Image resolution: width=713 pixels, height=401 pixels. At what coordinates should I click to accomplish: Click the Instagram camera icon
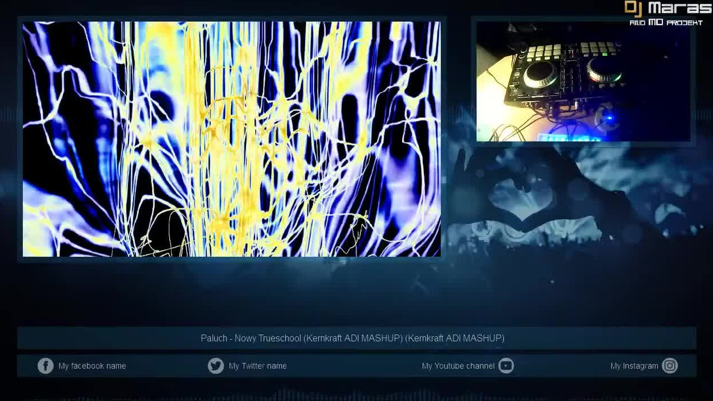[x=670, y=366]
